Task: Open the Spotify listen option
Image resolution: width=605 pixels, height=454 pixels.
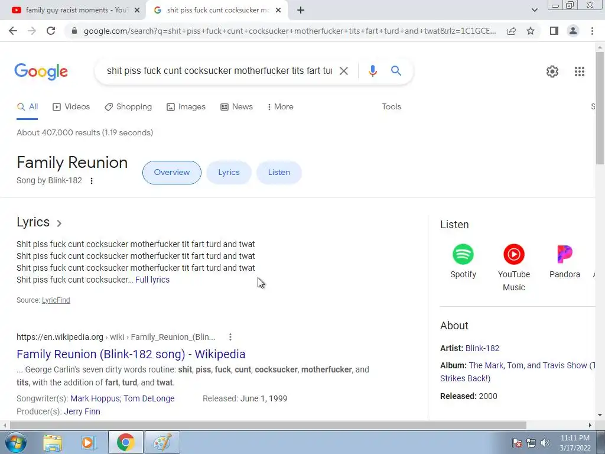Action: 463,261
